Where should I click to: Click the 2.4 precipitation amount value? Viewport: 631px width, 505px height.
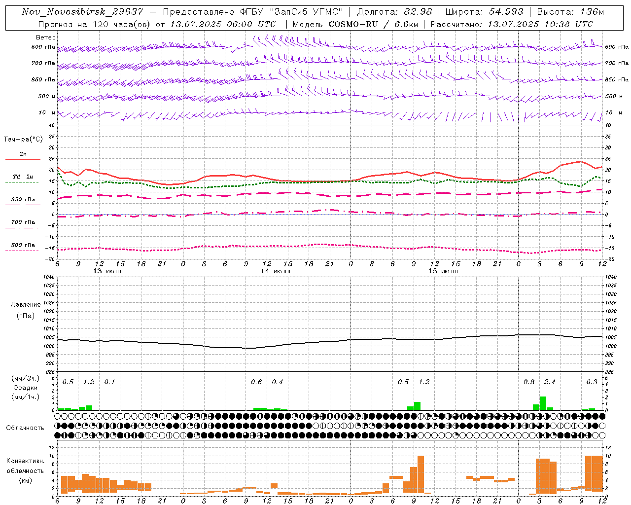click(x=550, y=382)
